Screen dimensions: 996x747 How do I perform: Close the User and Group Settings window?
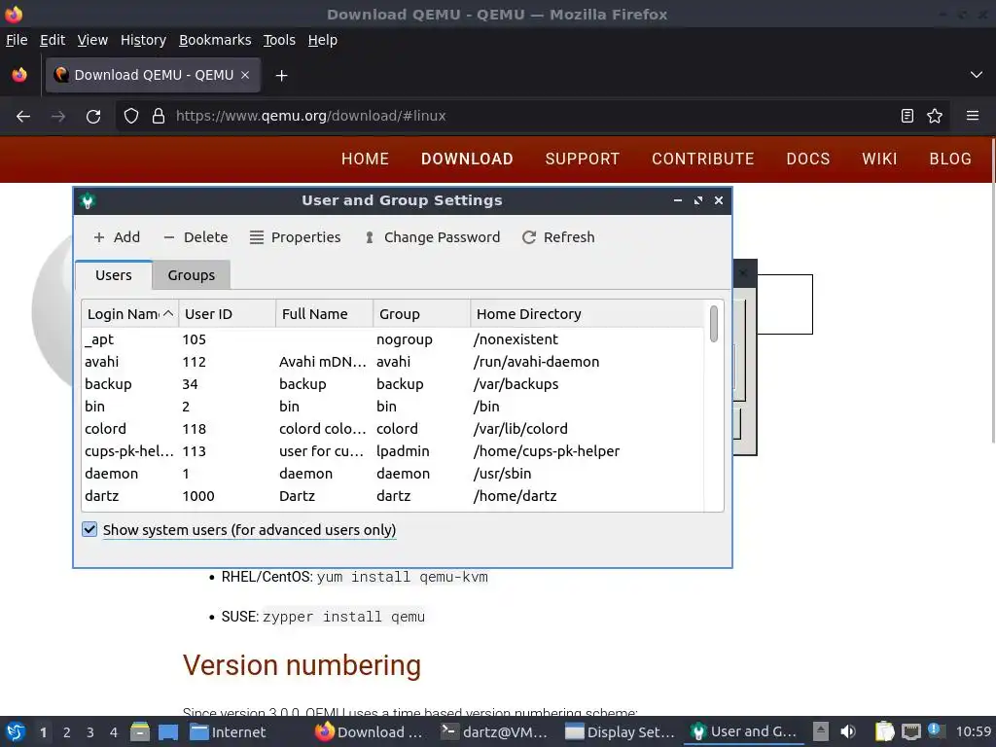point(719,200)
